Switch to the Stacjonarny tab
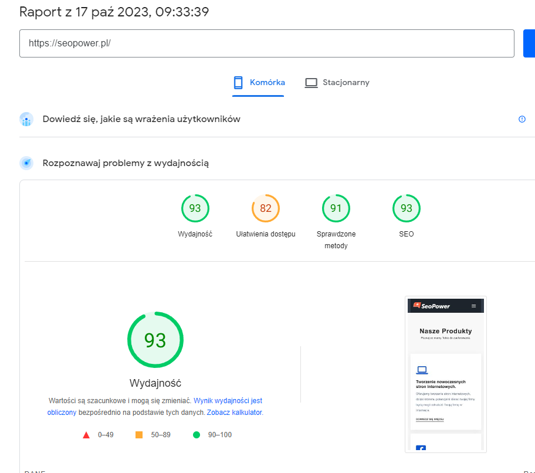Viewport: 535px width, 473px height. point(337,82)
